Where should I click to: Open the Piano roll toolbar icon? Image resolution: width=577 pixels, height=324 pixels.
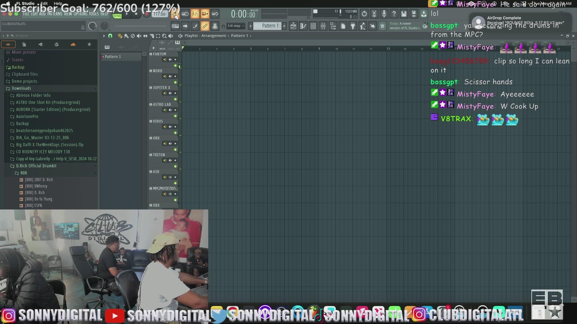pyautogui.click(x=303, y=26)
